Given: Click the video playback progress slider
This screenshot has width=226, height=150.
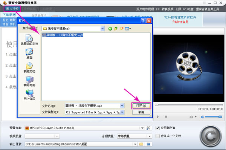Looking at the screenshot, I should click(x=189, y=105).
